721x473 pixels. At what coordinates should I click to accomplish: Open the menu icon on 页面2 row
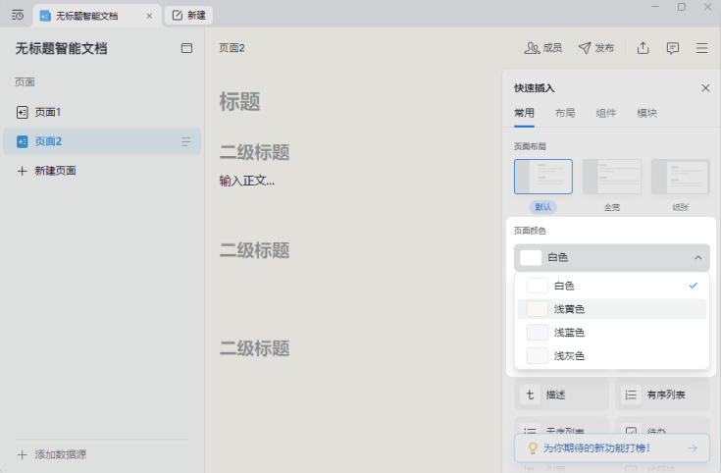tap(185, 141)
